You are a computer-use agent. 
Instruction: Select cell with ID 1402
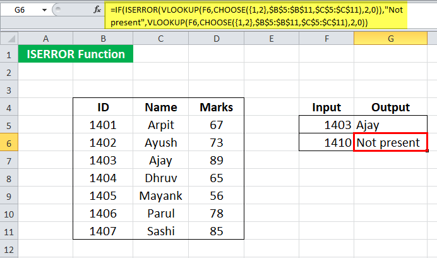coord(103,143)
